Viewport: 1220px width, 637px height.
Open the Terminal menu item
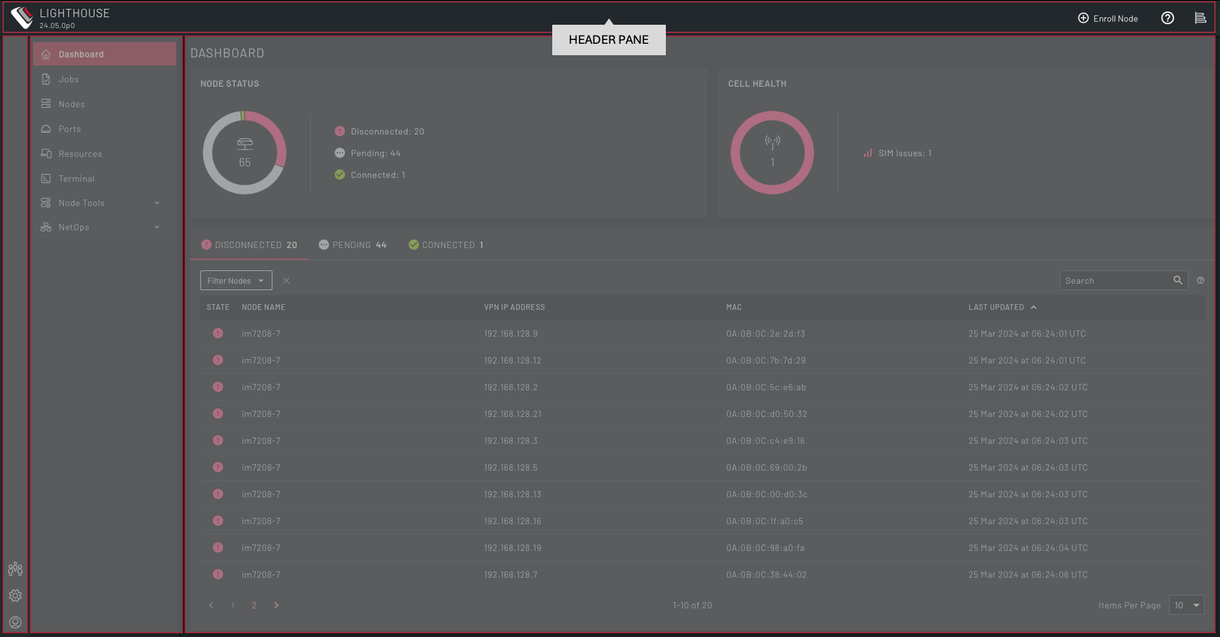click(x=77, y=179)
